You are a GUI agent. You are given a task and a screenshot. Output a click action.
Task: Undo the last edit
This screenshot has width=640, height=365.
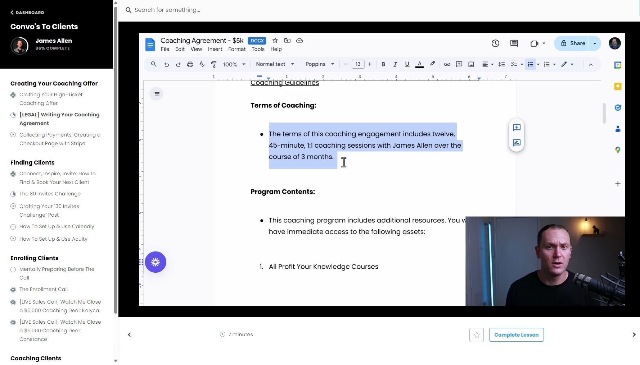tap(166, 64)
